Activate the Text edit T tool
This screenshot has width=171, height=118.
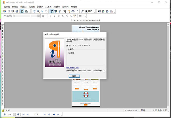(52, 11)
